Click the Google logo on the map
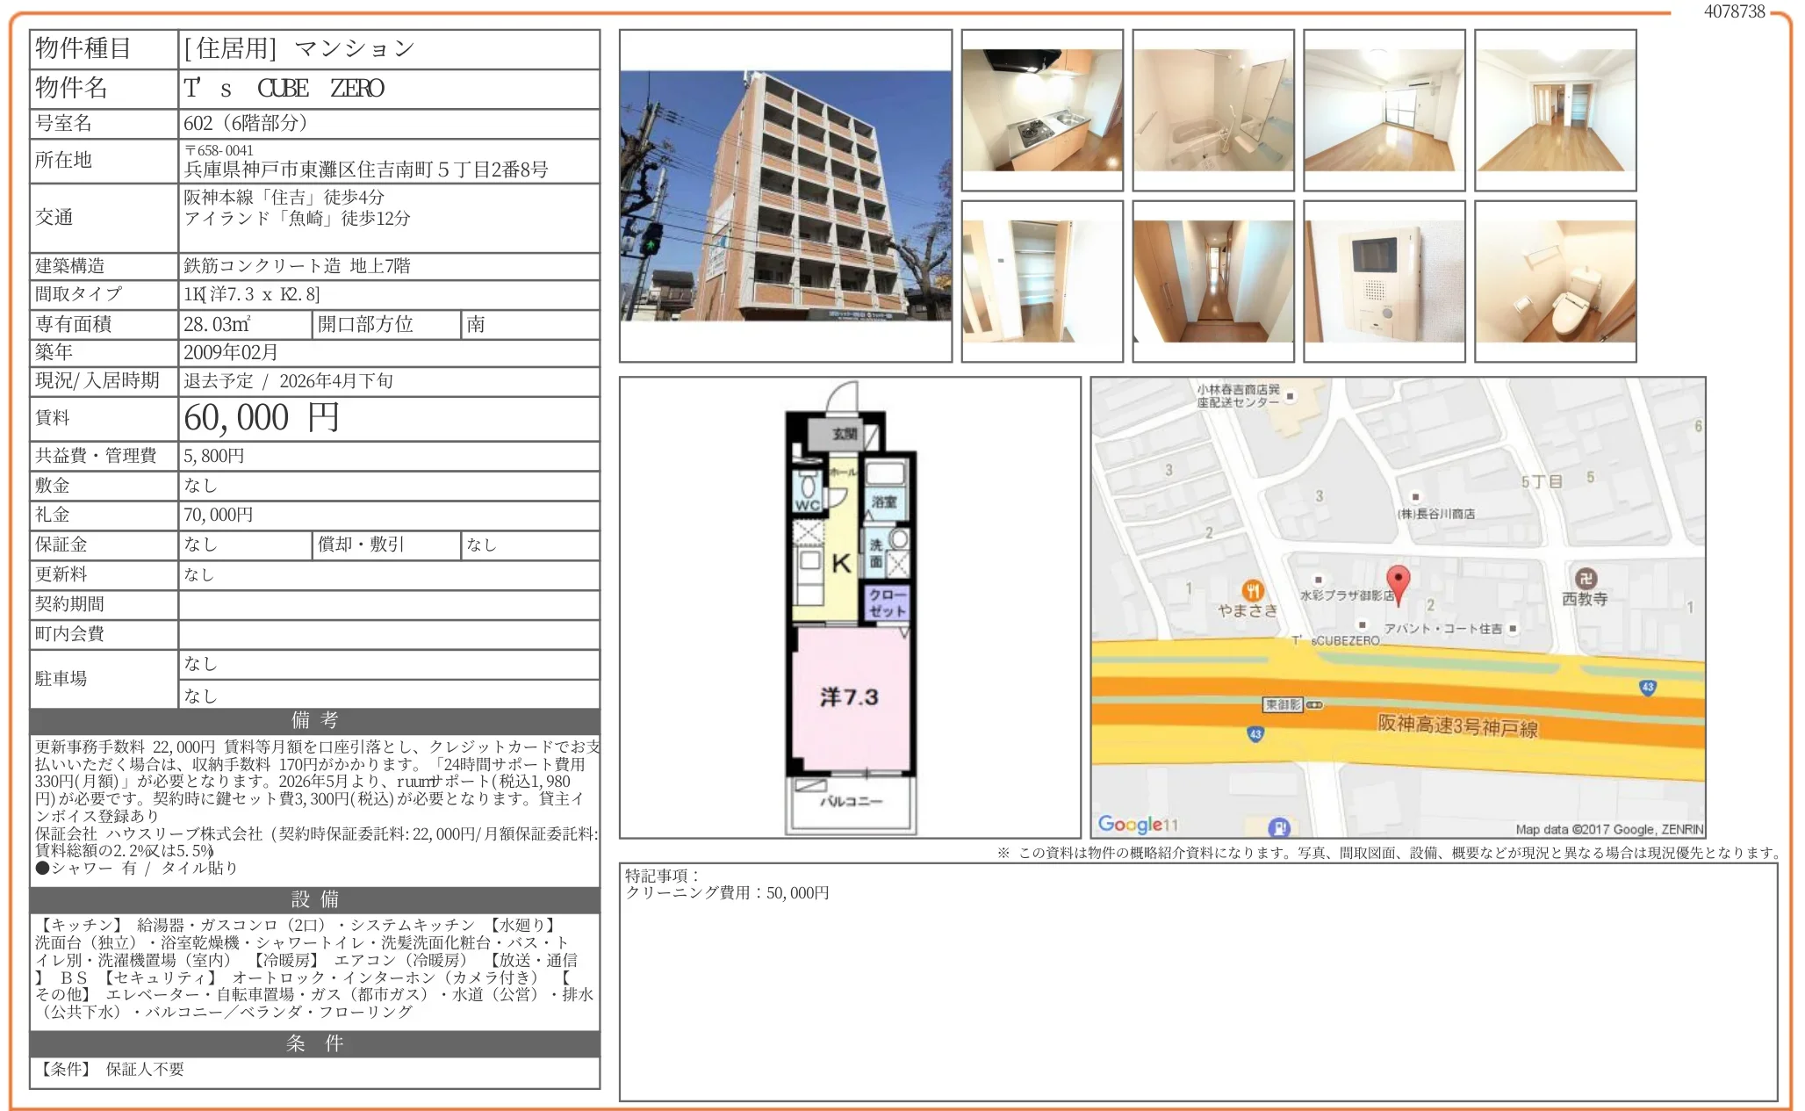This screenshot has width=1805, height=1111. tap(1131, 824)
